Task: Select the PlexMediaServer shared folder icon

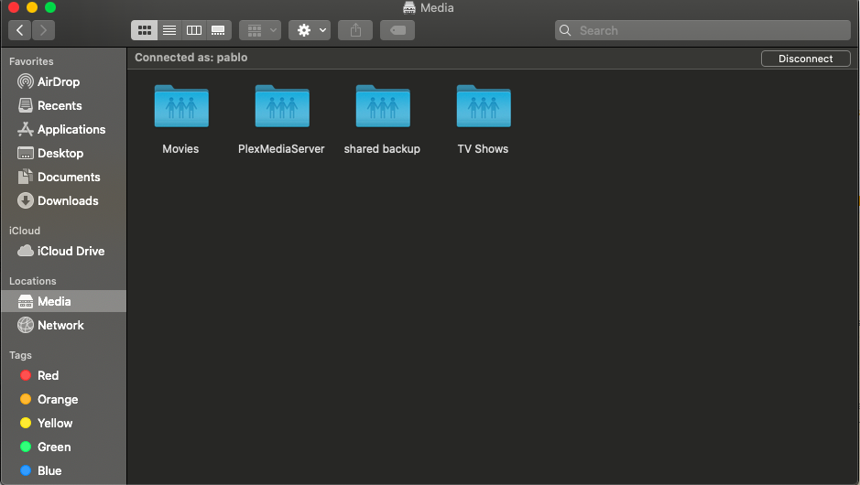Action: pyautogui.click(x=282, y=106)
